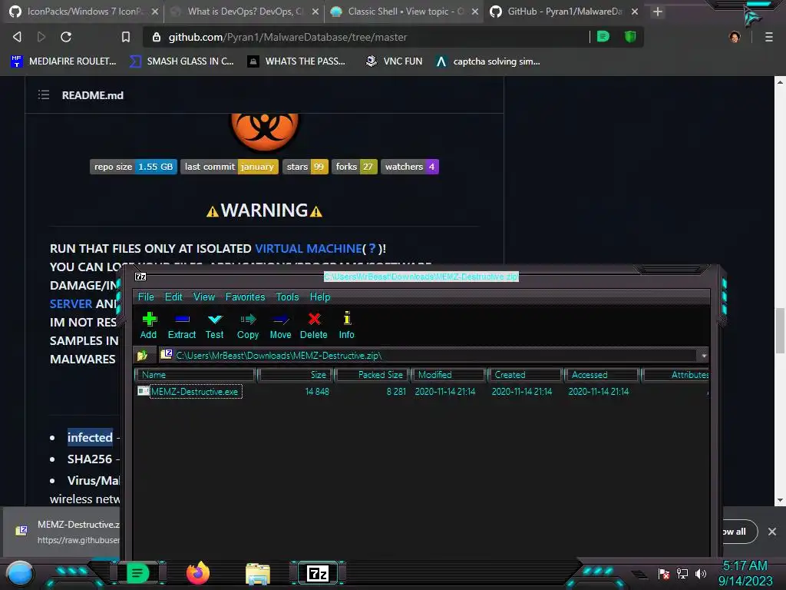Click the last commit january badge

229,167
